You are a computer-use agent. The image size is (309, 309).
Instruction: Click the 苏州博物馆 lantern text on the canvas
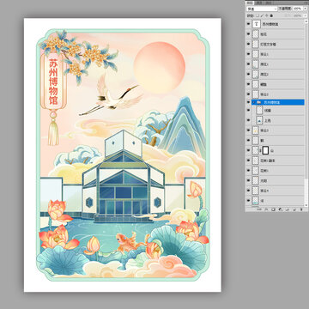coord(53,82)
